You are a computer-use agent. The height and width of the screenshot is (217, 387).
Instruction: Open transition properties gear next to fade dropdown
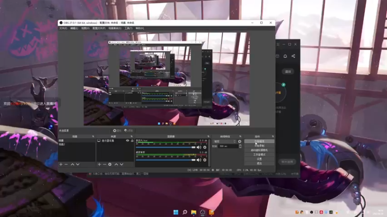point(239,141)
